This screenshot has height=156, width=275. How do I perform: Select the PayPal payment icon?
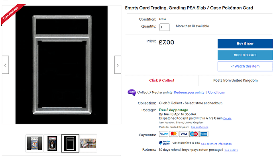[164, 134]
